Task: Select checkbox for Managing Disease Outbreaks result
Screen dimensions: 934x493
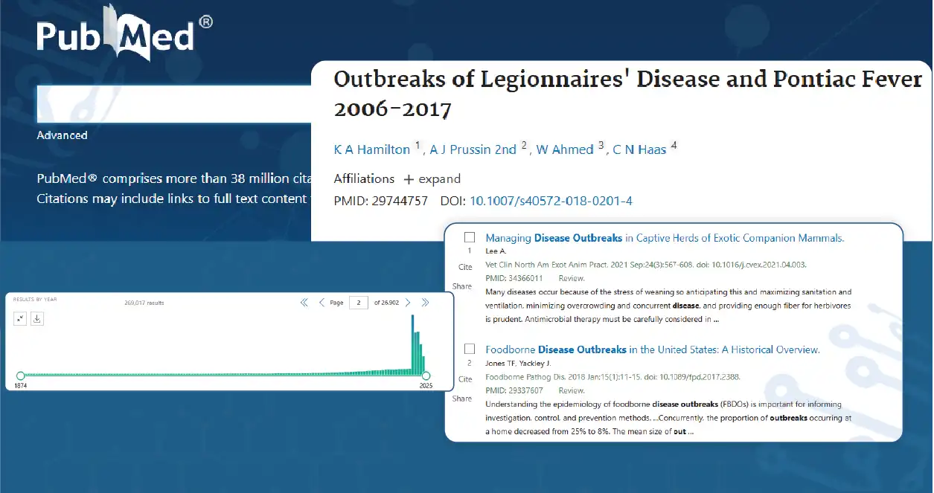Action: pos(470,238)
